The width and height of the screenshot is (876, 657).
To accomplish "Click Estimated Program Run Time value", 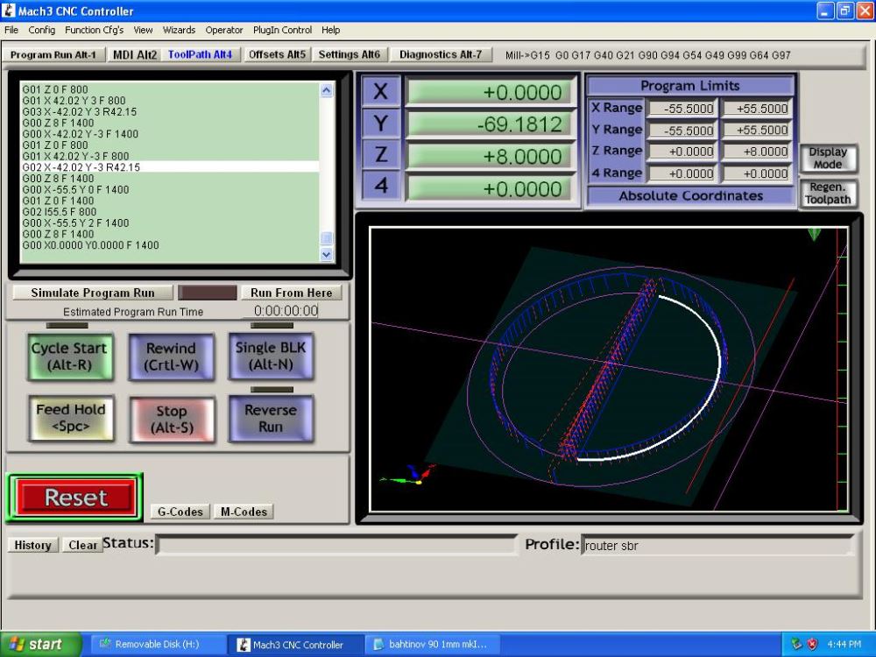I will pos(286,311).
